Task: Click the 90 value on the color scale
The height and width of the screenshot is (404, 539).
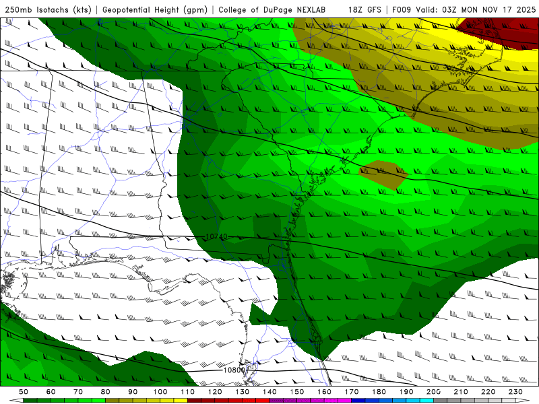Action: pos(133,392)
